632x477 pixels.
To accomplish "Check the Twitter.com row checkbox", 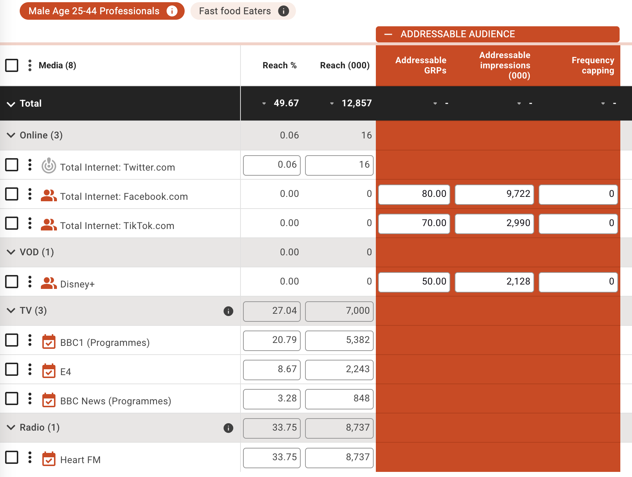I will point(12,165).
